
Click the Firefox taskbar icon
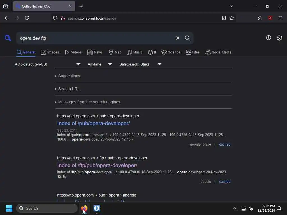click(x=84, y=208)
